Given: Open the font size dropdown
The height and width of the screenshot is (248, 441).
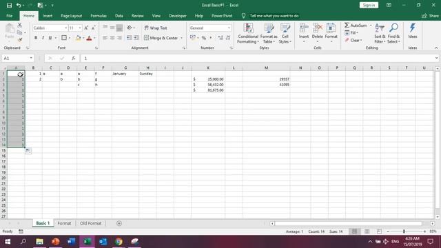Looking at the screenshot, I should pyautogui.click(x=80, y=28).
